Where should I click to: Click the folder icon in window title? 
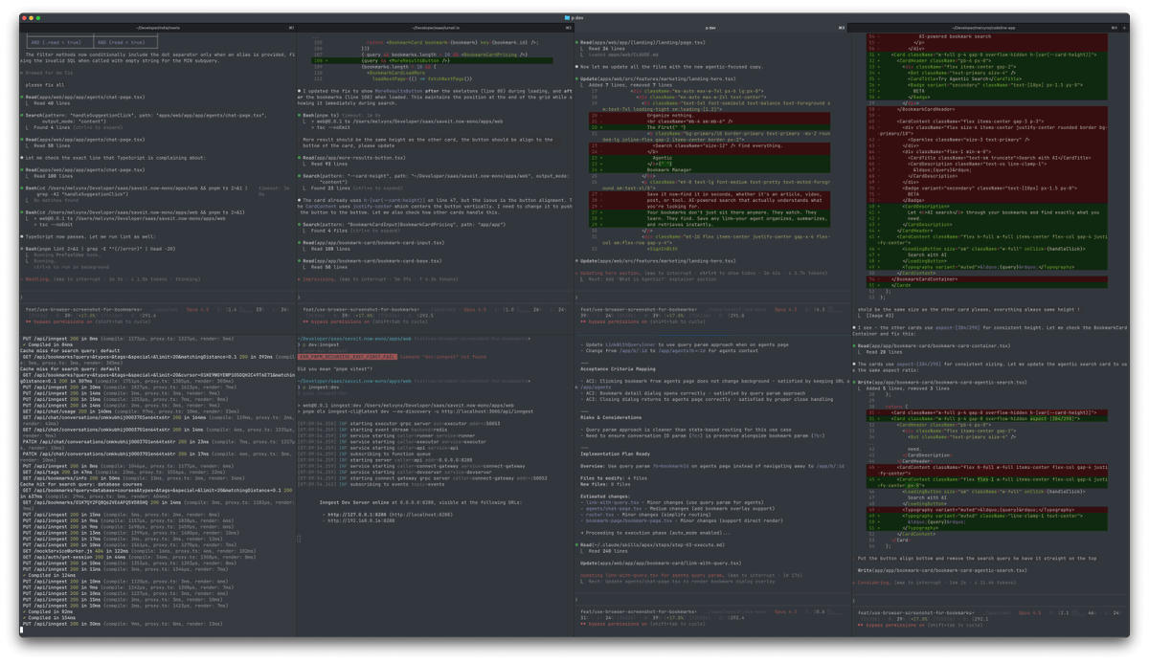pos(568,18)
